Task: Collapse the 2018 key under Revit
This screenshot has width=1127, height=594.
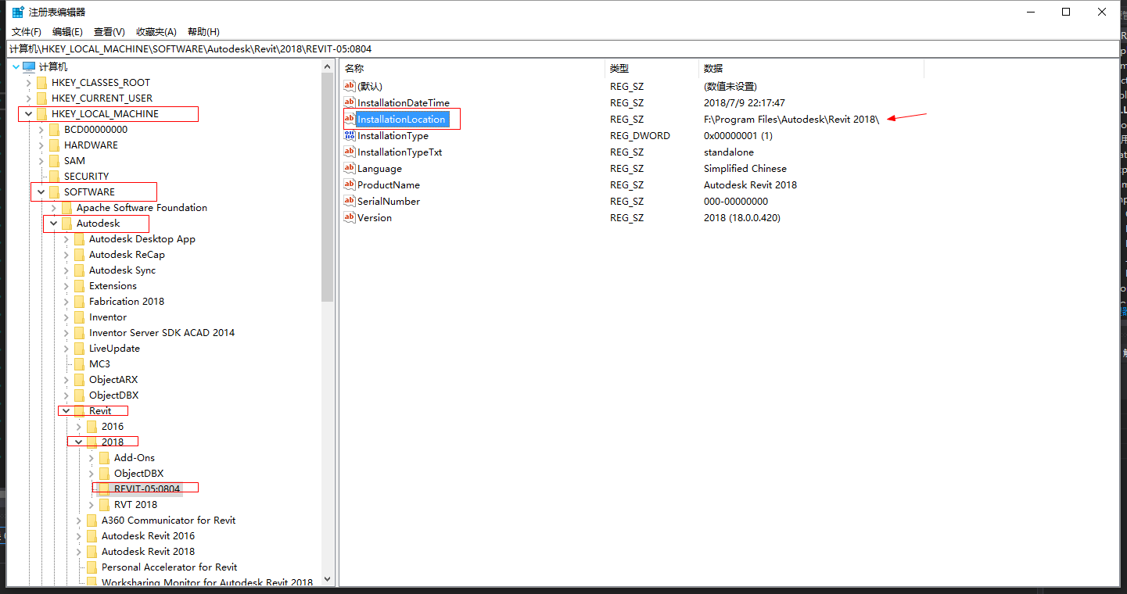Action: (79, 442)
